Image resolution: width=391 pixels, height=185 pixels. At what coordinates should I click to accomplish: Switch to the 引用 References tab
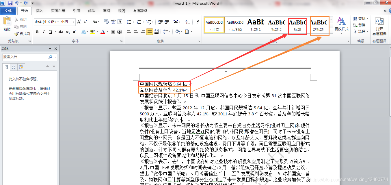(77, 11)
